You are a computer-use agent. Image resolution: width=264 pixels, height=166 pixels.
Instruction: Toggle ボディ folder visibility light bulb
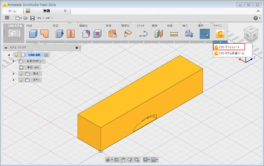(21, 80)
